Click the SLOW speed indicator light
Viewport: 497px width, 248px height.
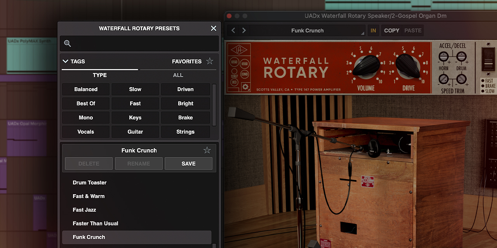click(483, 91)
